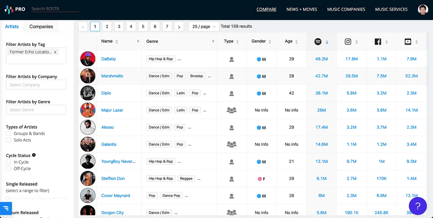Focus the Search ROSTR field

point(55,9)
